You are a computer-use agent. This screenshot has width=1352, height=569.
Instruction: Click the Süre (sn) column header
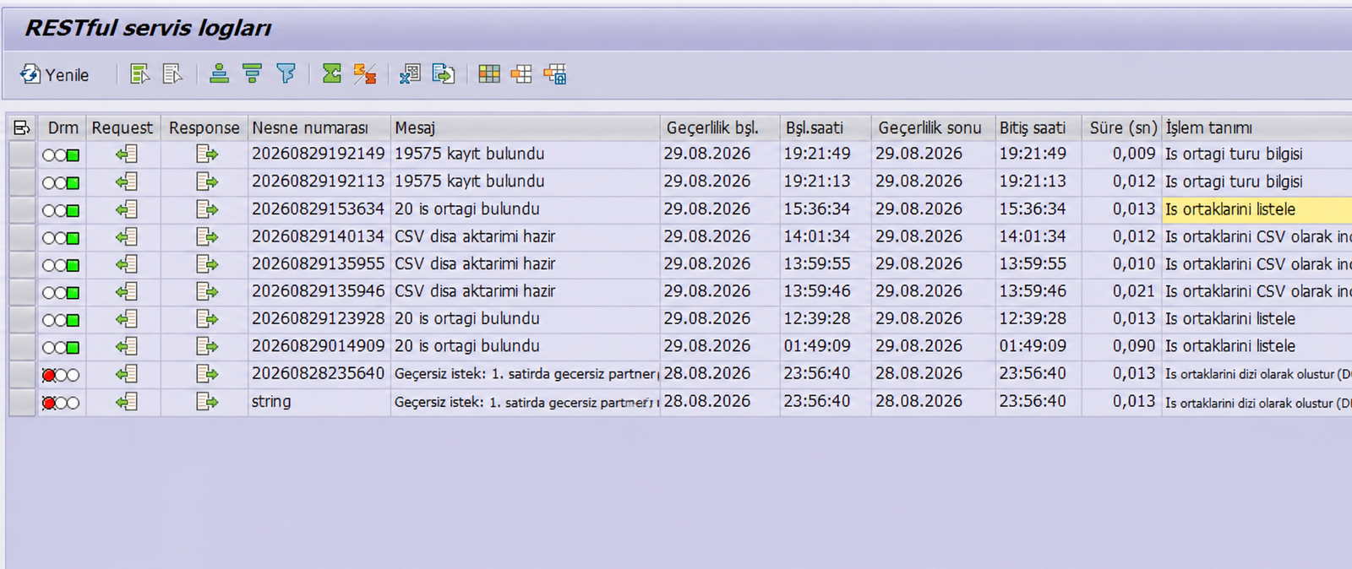coord(1123,127)
